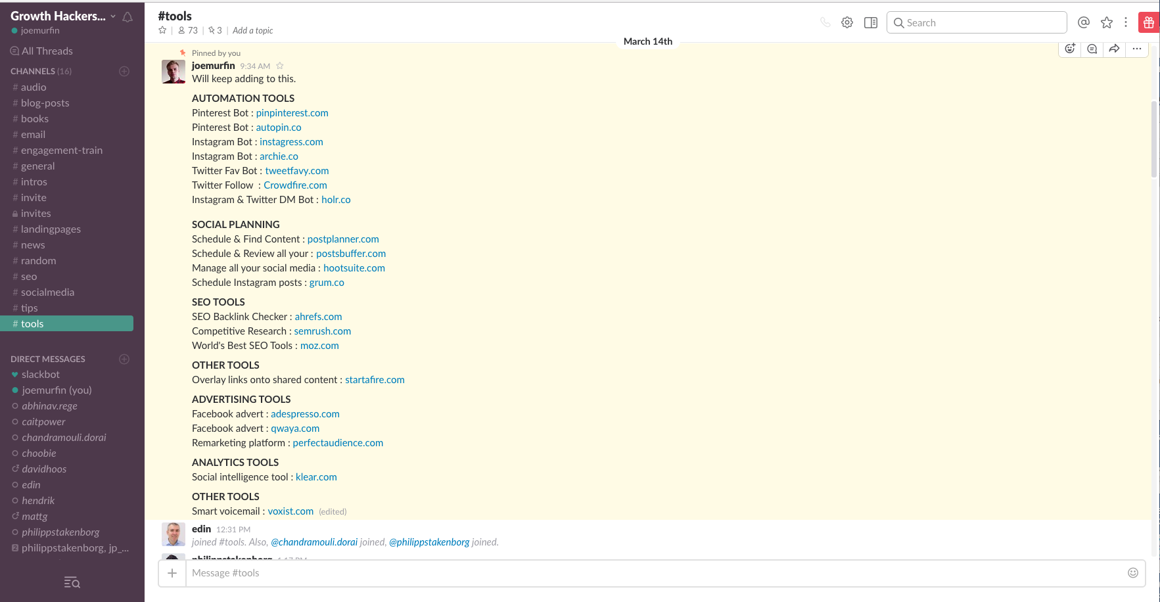Show the 3 pinned items
Image resolution: width=1160 pixels, height=602 pixels.
tap(216, 30)
